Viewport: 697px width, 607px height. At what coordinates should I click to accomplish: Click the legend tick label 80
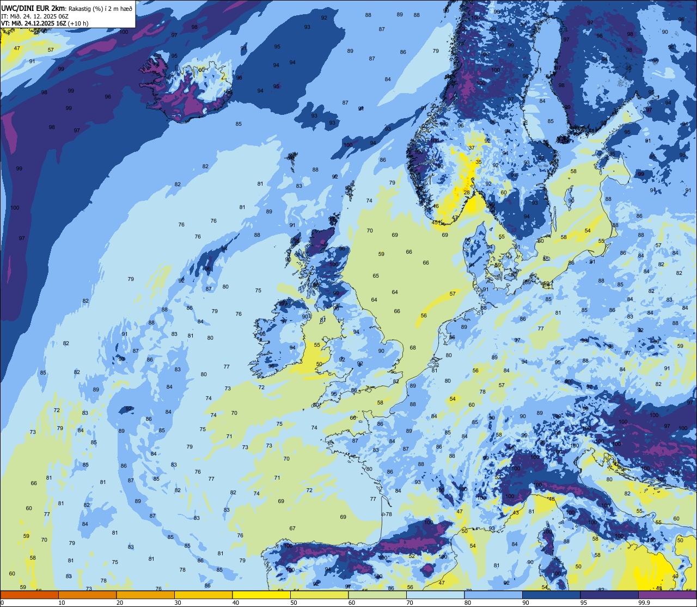coord(468,603)
